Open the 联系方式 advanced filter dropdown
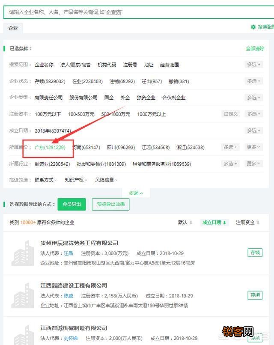 point(46,180)
